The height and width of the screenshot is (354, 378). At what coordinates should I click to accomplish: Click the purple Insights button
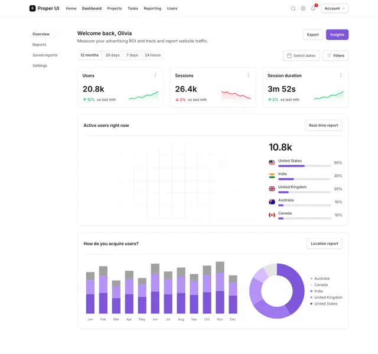click(337, 35)
